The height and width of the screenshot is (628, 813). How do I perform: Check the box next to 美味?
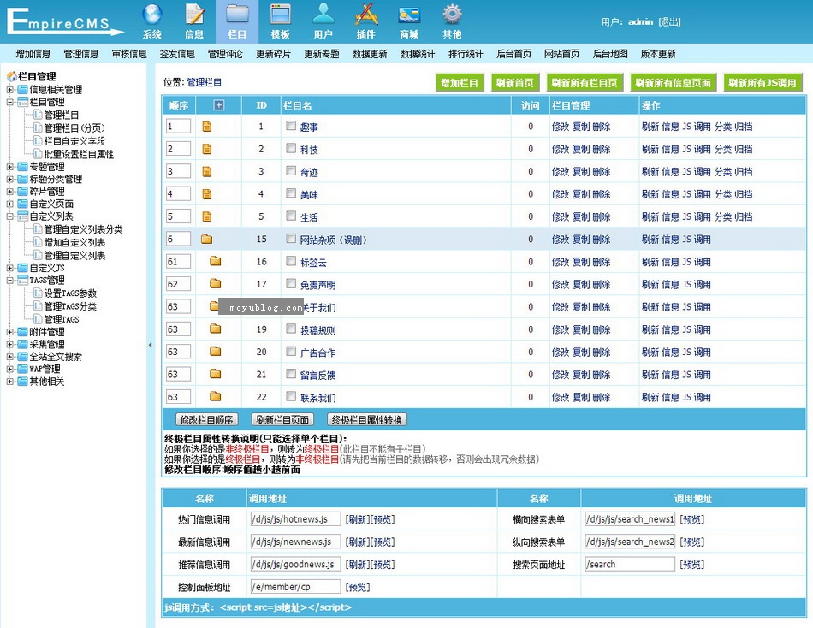pyautogui.click(x=291, y=194)
